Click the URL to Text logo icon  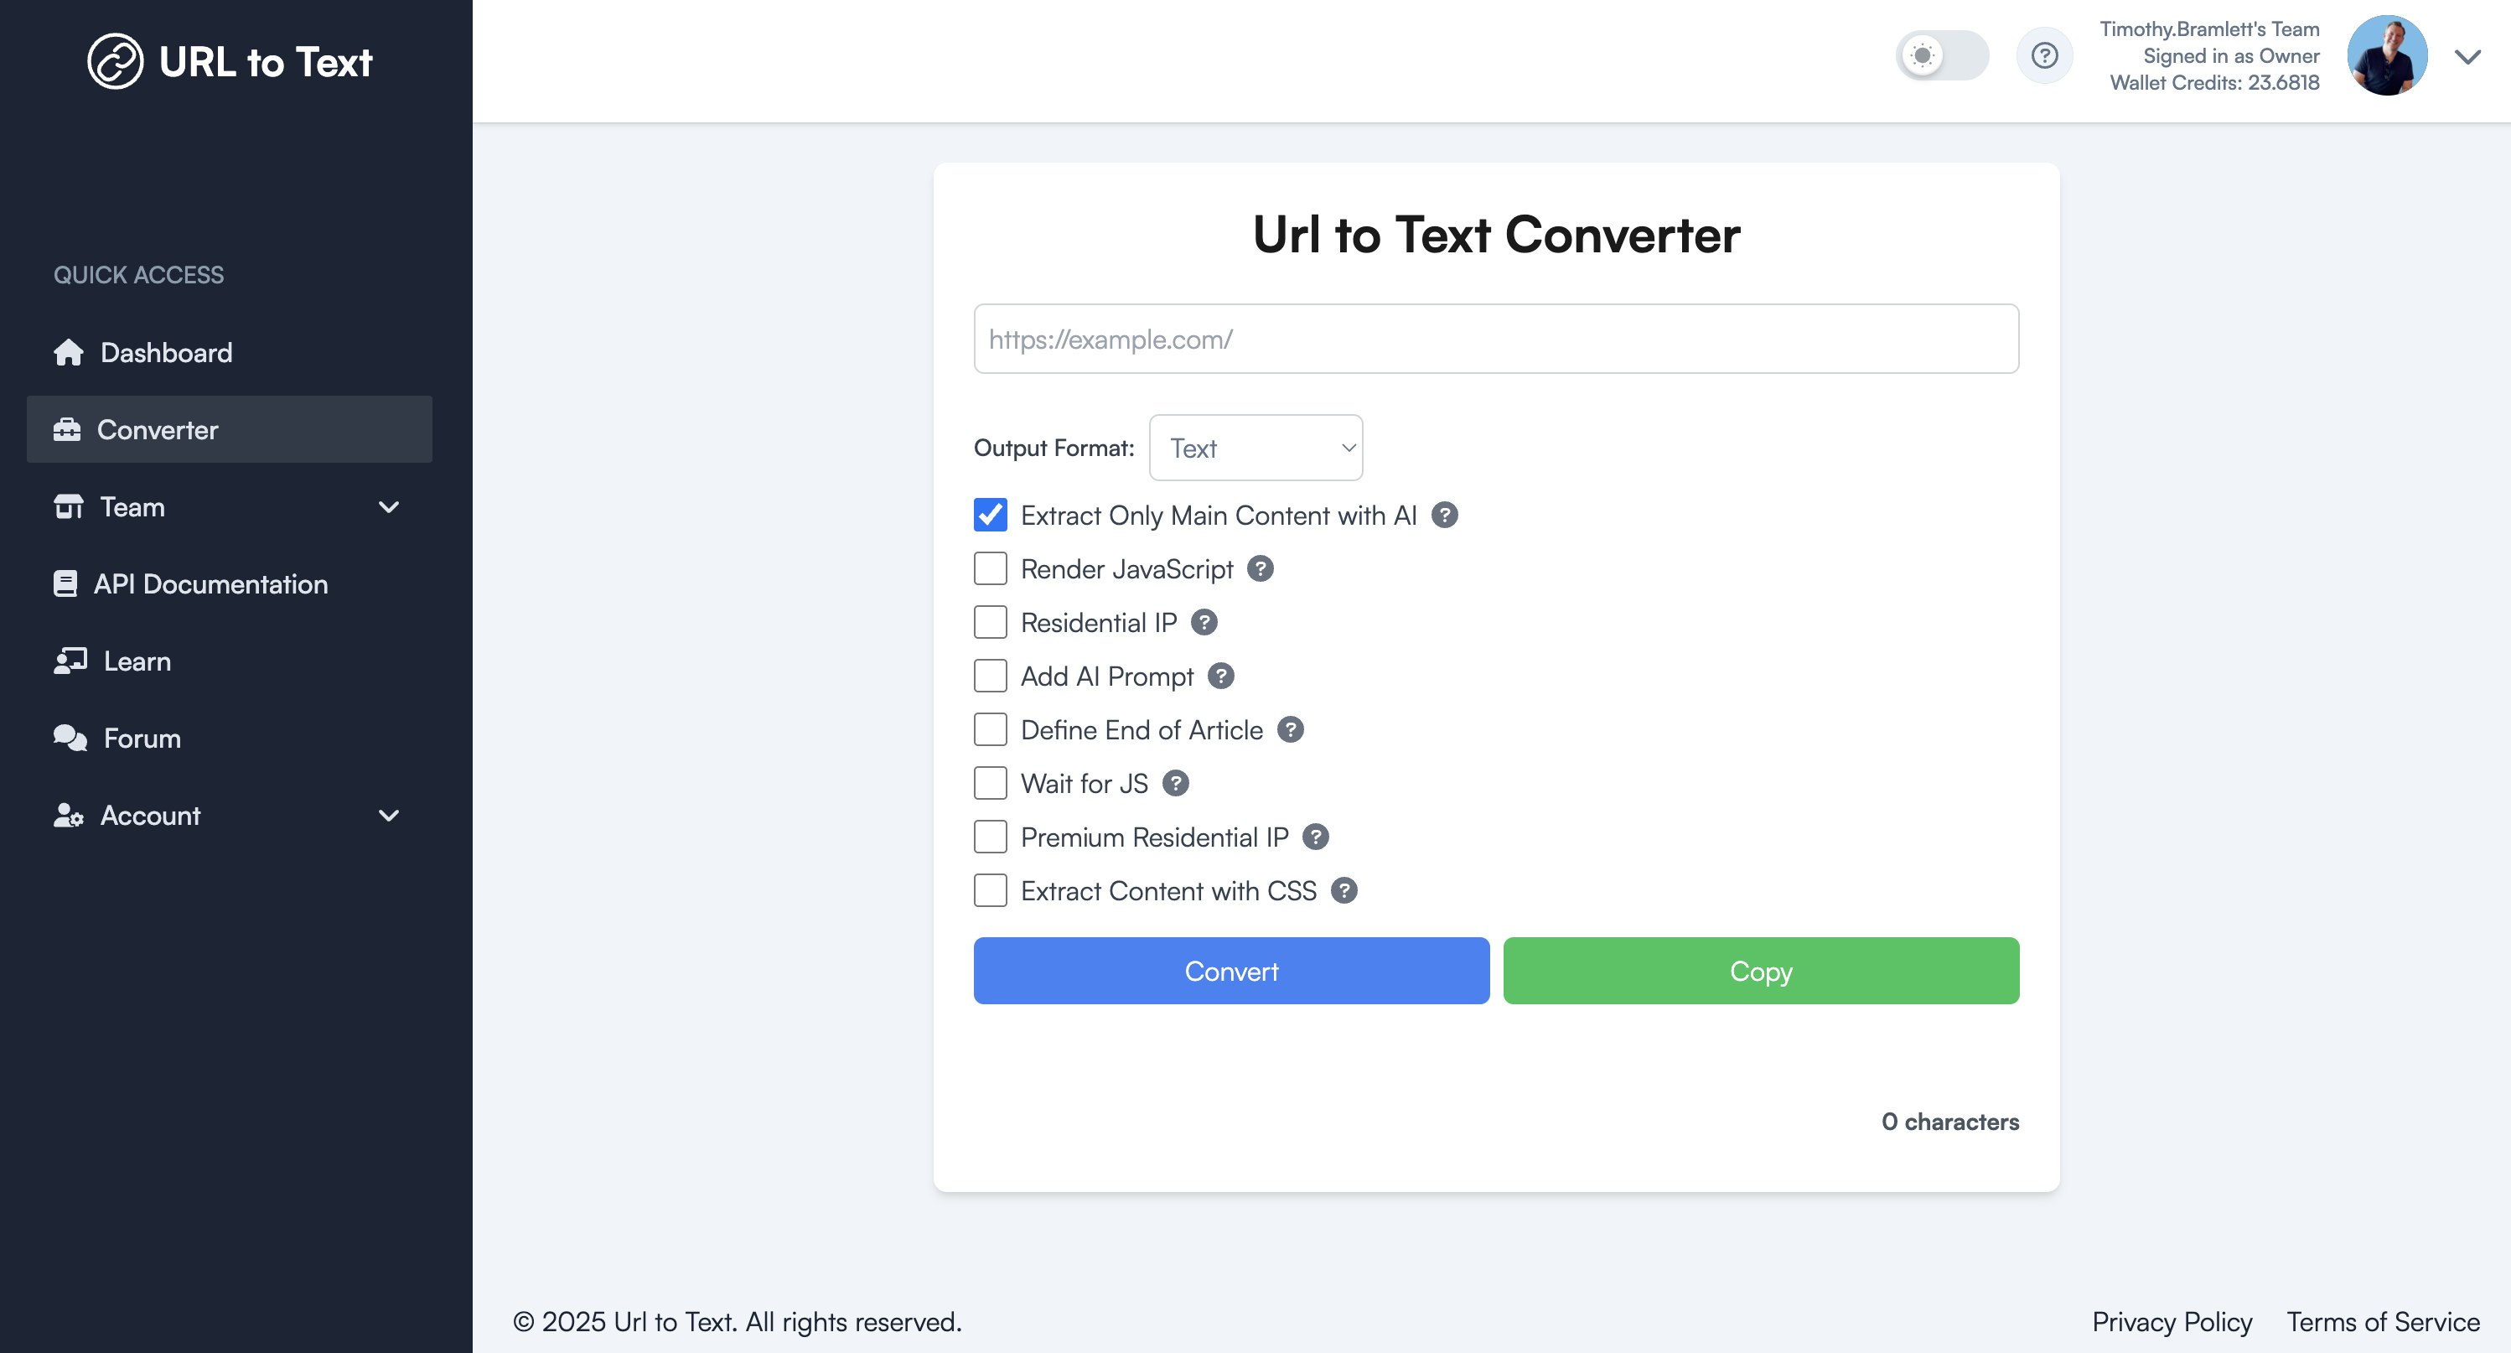[x=115, y=61]
